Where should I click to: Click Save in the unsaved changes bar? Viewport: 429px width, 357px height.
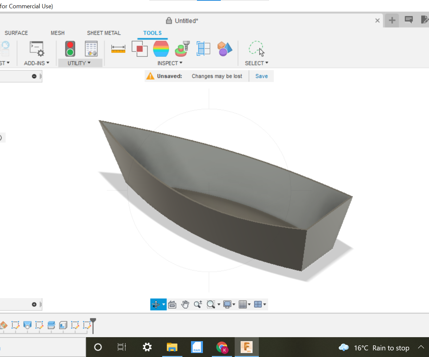(262, 76)
